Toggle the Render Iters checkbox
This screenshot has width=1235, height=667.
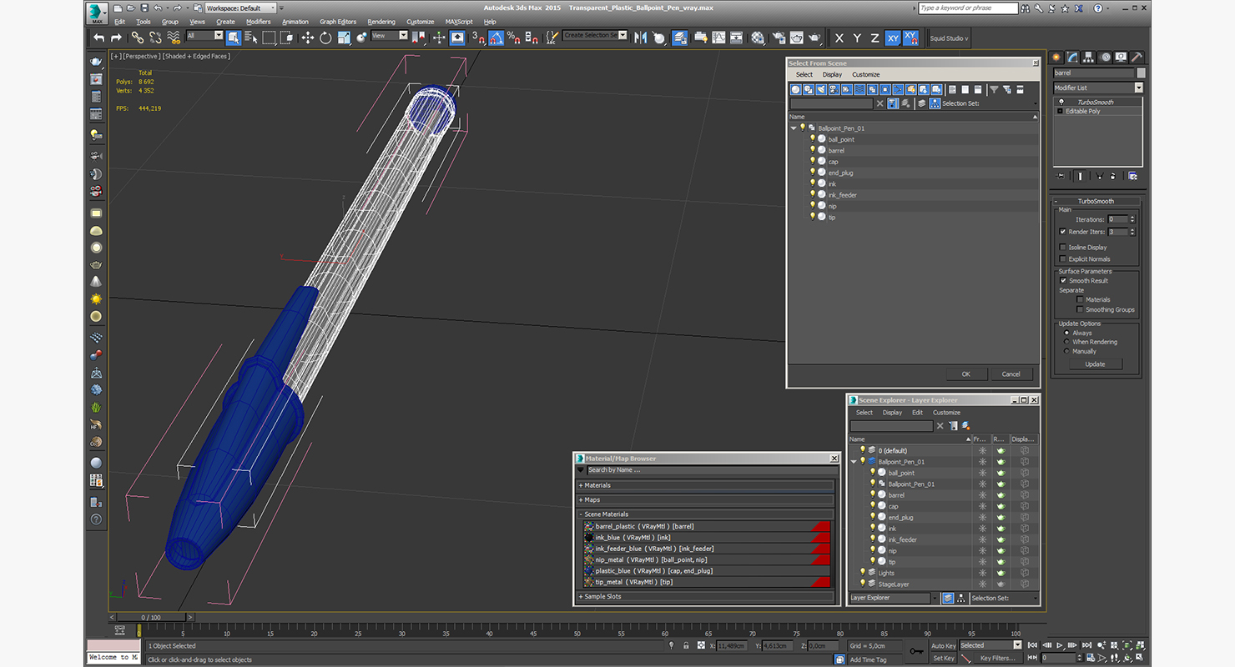pos(1062,232)
